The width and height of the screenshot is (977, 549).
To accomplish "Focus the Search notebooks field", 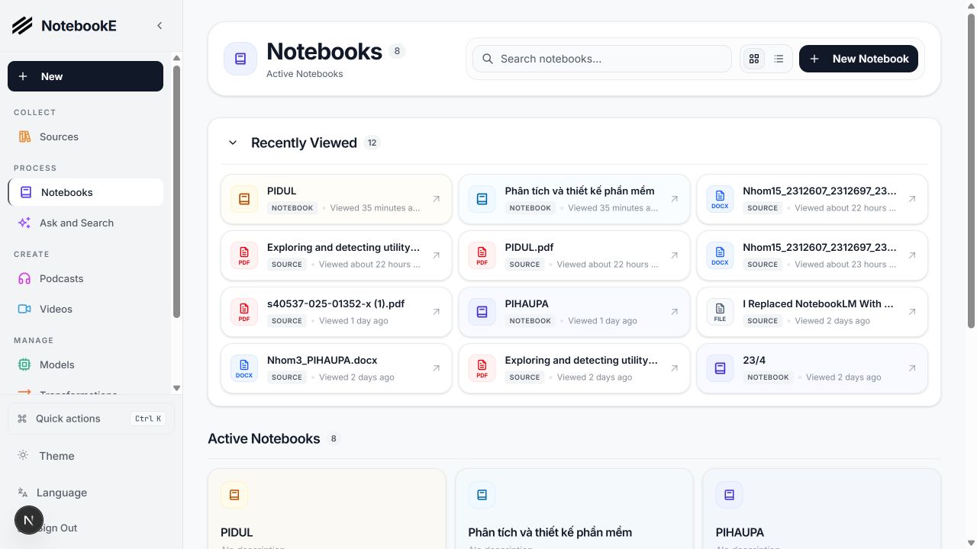I will click(x=602, y=59).
